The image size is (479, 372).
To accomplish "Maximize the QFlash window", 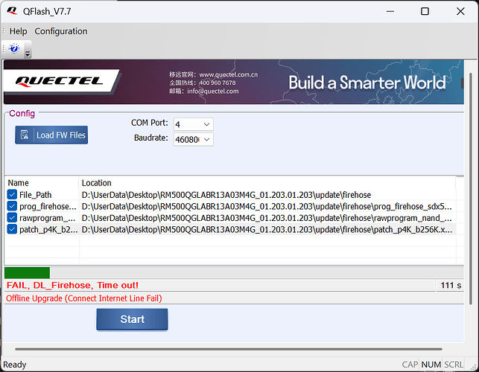I will point(425,11).
